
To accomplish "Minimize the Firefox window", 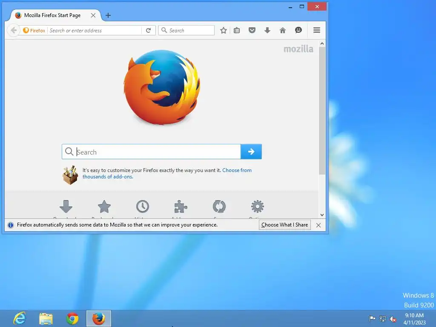I will (x=290, y=7).
